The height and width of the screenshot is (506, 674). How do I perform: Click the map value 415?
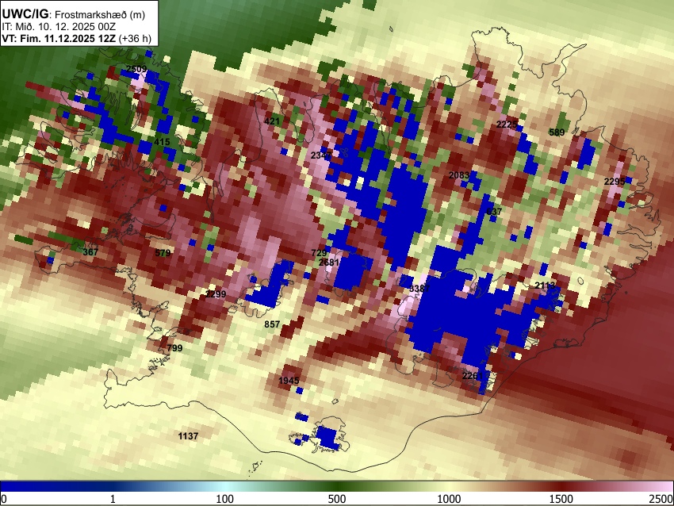coord(162,141)
